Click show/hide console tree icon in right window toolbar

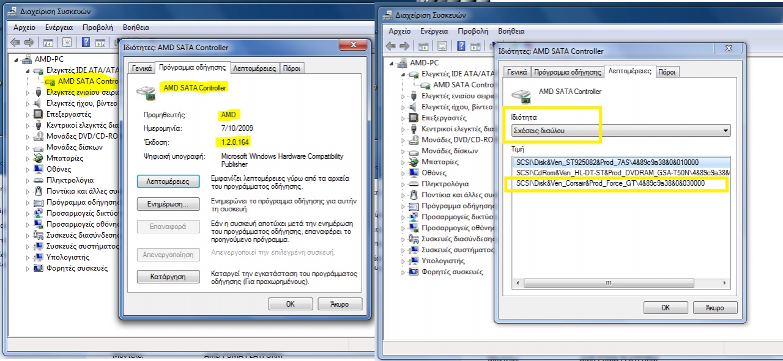[423, 46]
